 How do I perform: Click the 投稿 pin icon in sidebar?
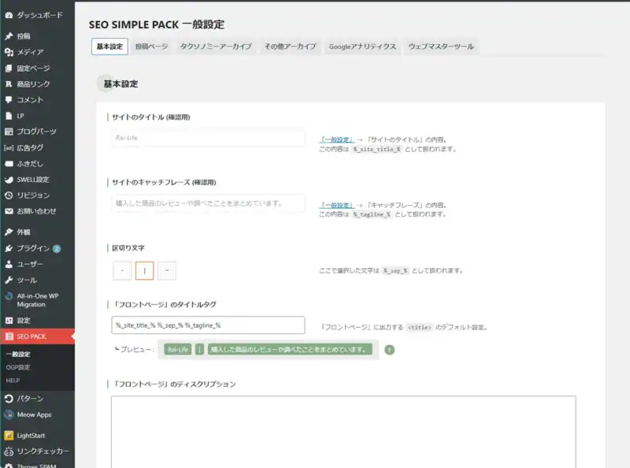pyautogui.click(x=9, y=36)
